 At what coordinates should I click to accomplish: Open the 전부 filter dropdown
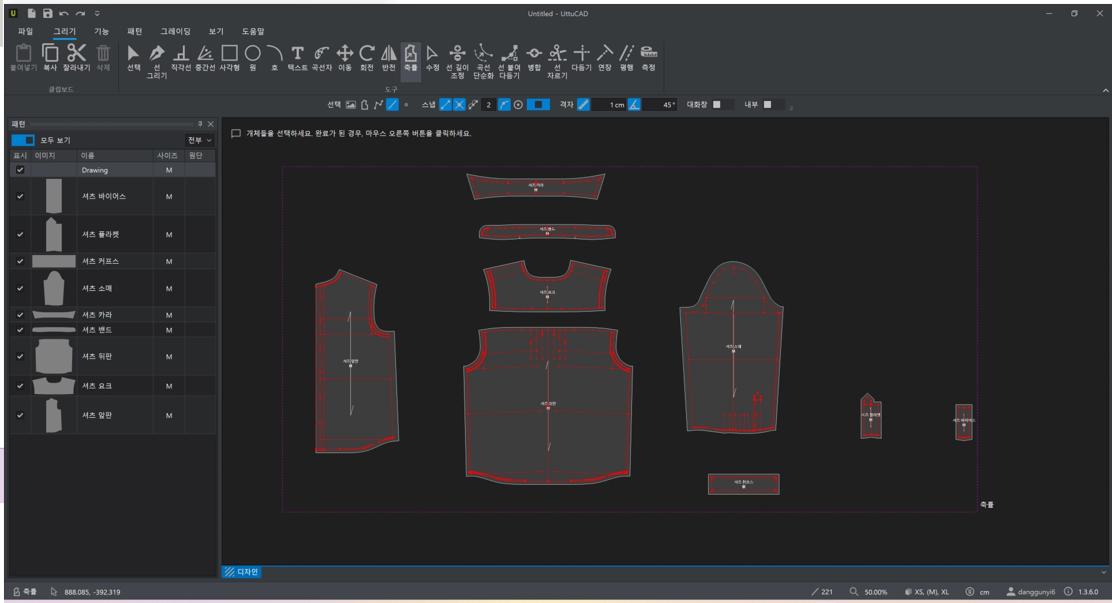pos(200,140)
